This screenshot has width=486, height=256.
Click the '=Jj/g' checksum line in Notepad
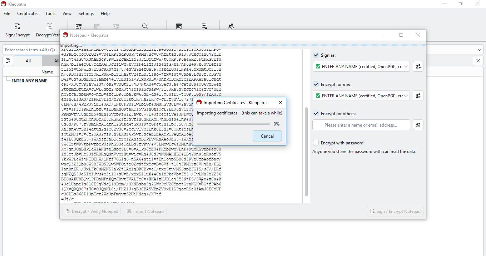point(68,199)
